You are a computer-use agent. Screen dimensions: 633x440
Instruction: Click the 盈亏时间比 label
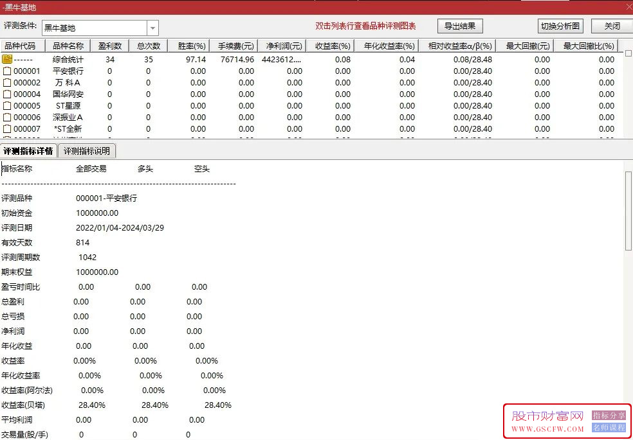21,287
